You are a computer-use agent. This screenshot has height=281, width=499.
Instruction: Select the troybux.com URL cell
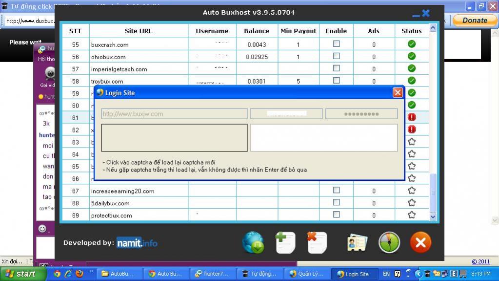(139, 81)
